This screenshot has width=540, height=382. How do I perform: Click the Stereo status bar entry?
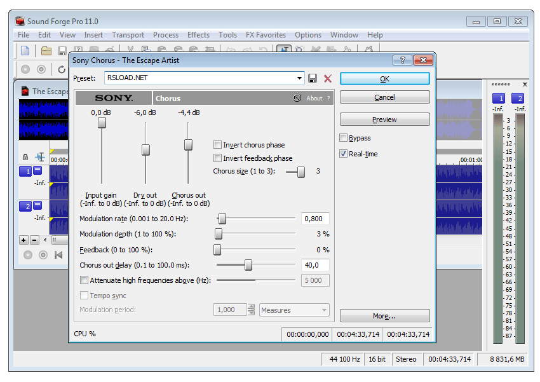tap(406, 359)
